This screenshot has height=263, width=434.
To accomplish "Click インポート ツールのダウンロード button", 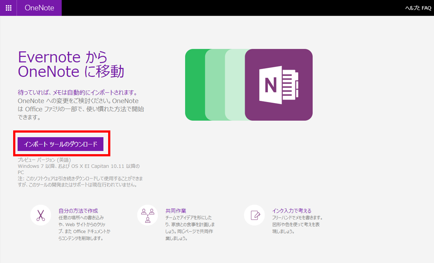I will (61, 144).
